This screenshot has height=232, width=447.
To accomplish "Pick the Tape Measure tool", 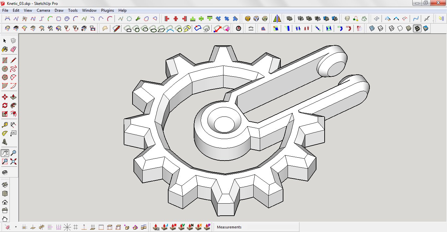I will [x=5, y=125].
